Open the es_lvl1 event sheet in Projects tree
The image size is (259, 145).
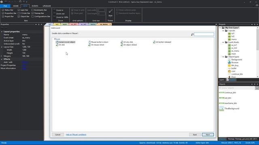pyautogui.click(x=233, y=45)
